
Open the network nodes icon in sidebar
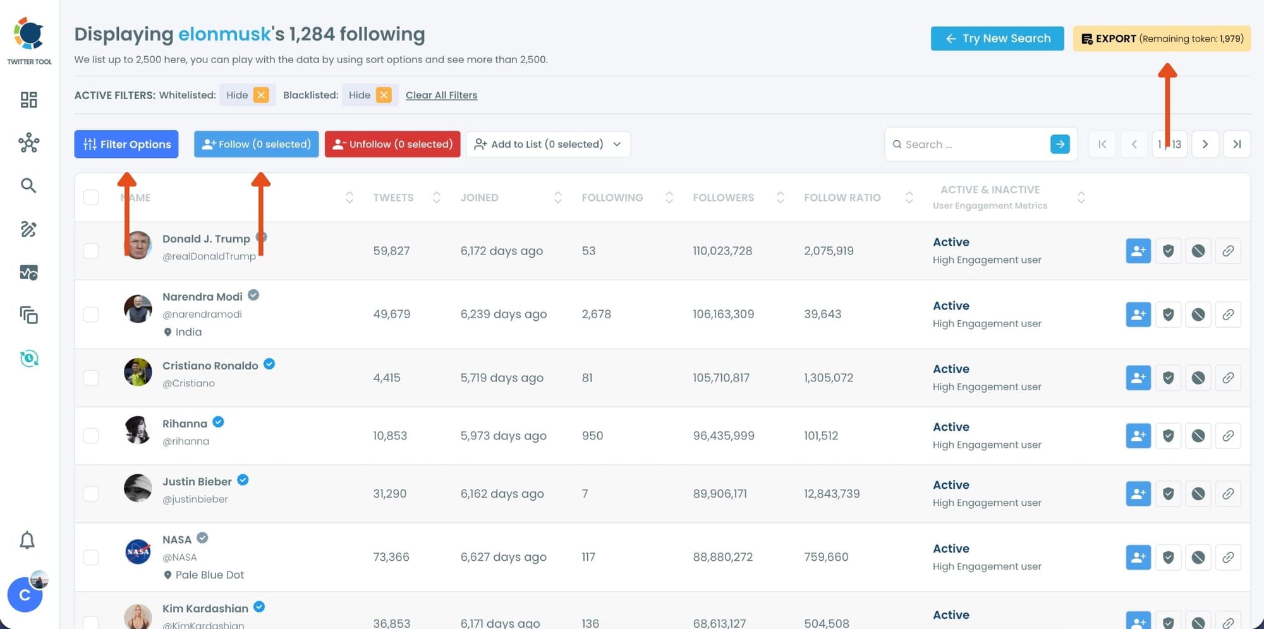[28, 143]
